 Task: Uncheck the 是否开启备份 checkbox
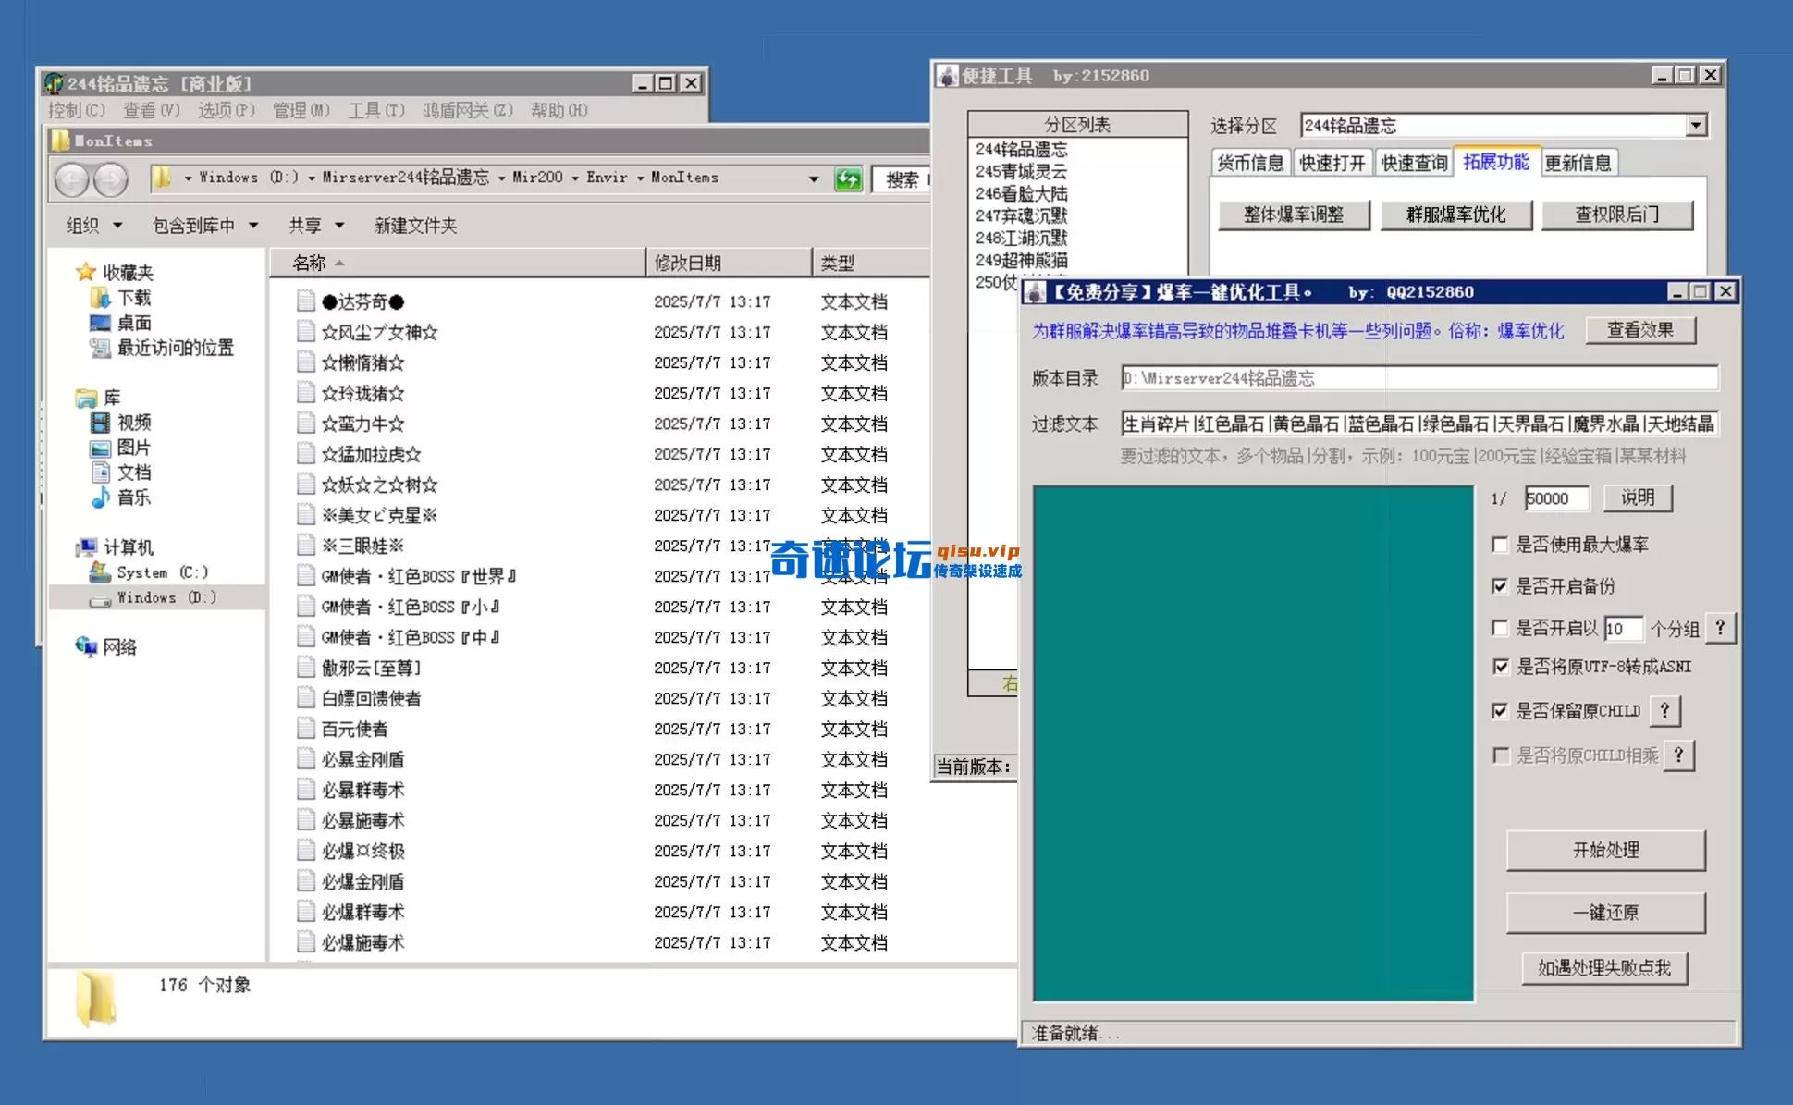tap(1500, 586)
